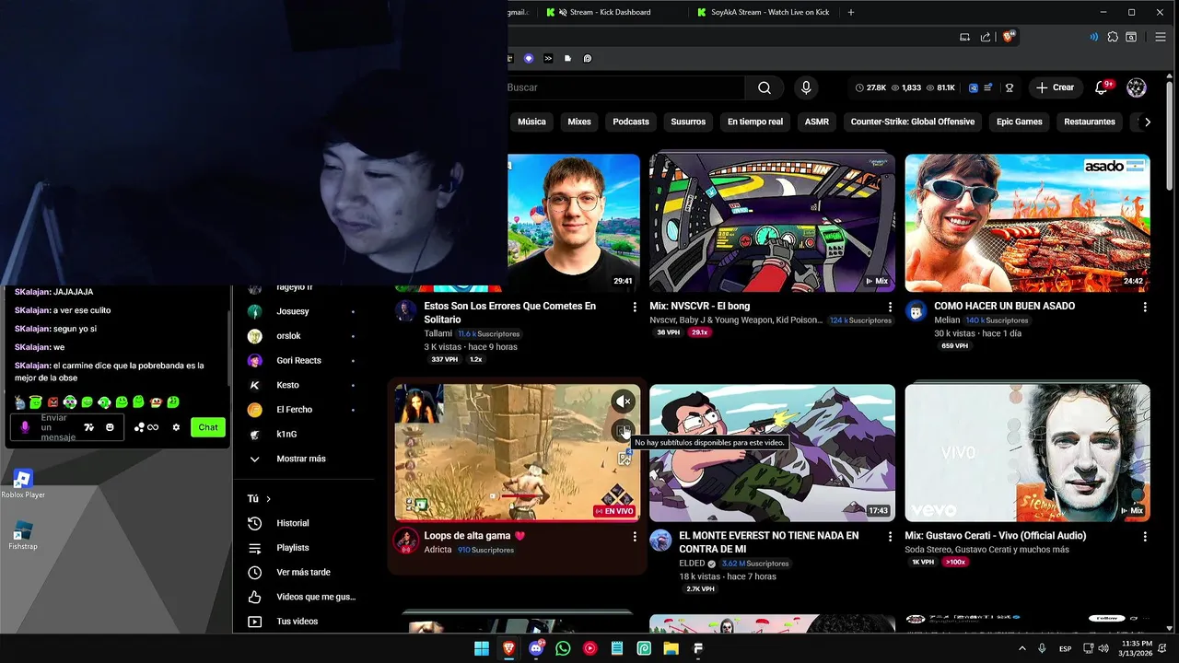Select the Podcasts category chip
This screenshot has width=1179, height=663.
tap(631, 122)
